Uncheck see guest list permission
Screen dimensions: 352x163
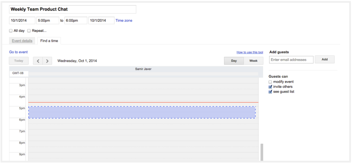click(270, 92)
